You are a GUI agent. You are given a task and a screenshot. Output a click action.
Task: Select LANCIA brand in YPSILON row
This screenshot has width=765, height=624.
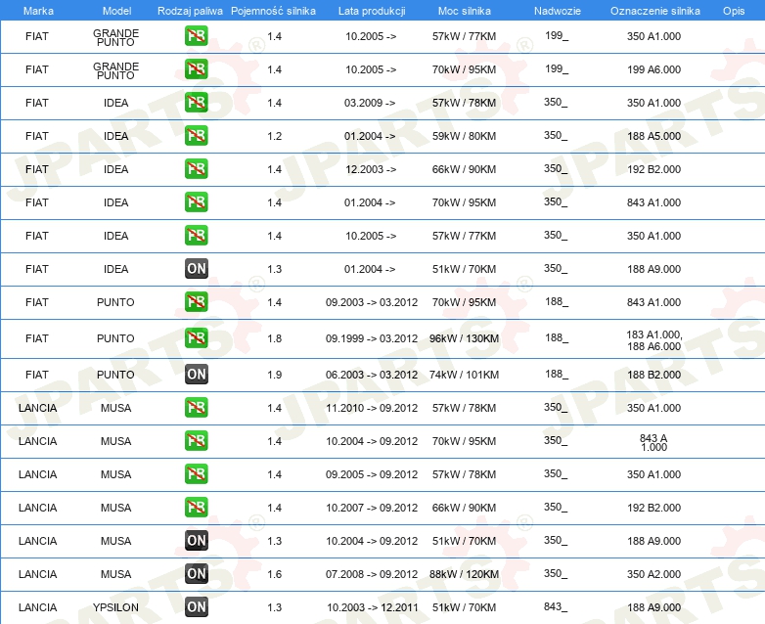click(x=37, y=607)
